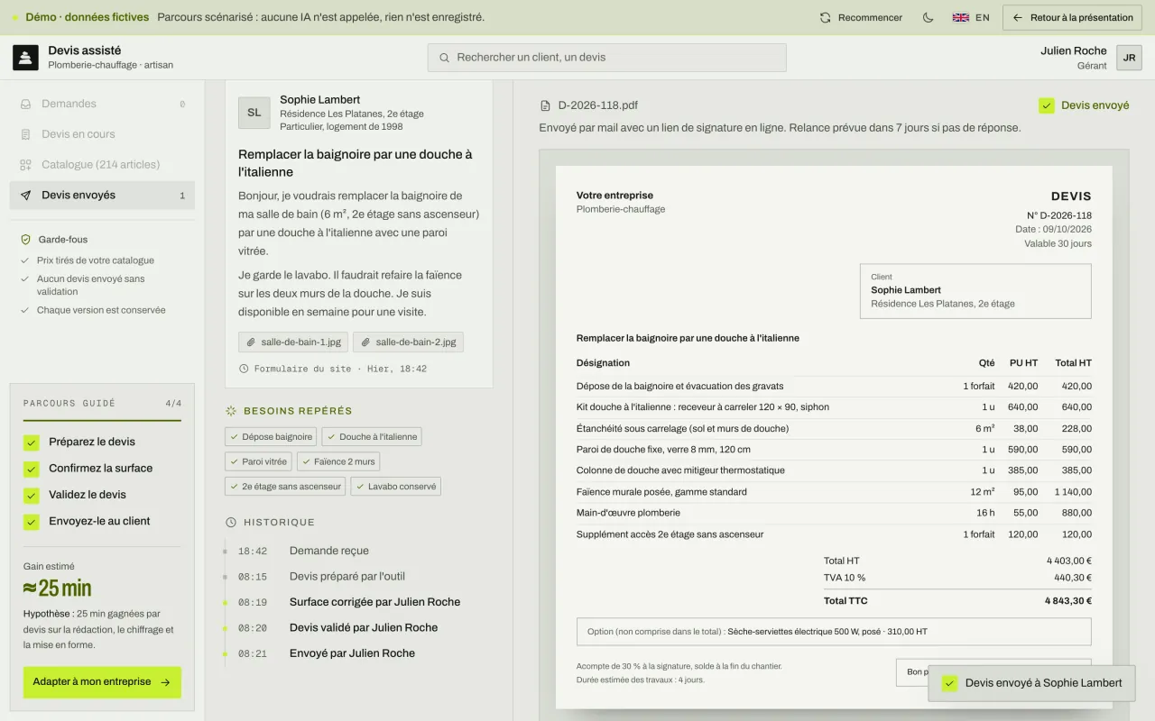The width and height of the screenshot is (1155, 721).
Task: Click the Demandes inbox icon
Action: point(26,104)
